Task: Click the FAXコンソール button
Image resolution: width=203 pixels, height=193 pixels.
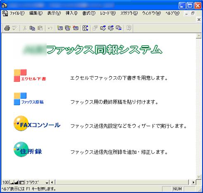Action: pos(37,123)
